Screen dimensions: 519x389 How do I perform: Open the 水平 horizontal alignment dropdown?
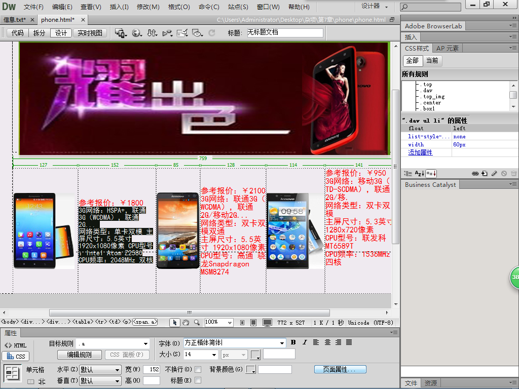117,370
